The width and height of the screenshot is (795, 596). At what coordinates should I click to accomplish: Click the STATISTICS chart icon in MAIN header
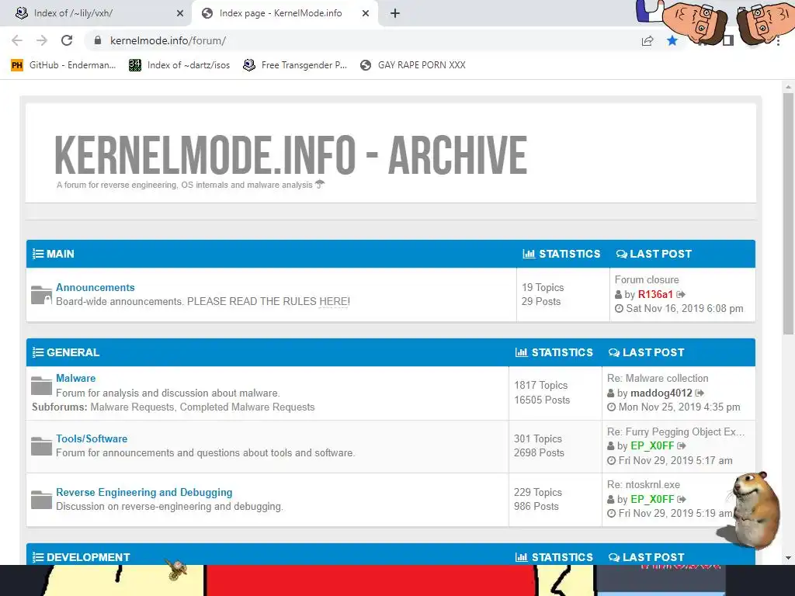tap(529, 254)
